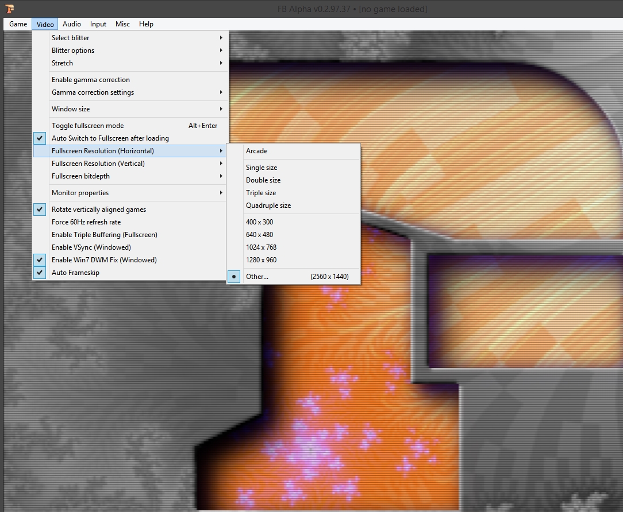The width and height of the screenshot is (623, 512).
Task: Select Double size resolution
Action: [x=294, y=180]
